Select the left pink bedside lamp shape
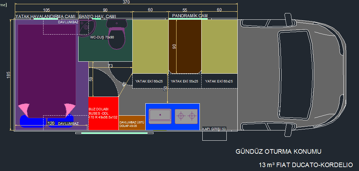This screenshot has width=359, height=171. pyautogui.click(x=23, y=108)
